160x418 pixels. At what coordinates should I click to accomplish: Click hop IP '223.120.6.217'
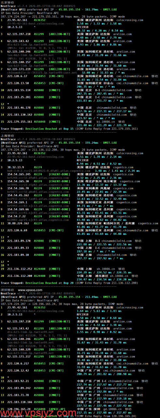tap(18, 364)
